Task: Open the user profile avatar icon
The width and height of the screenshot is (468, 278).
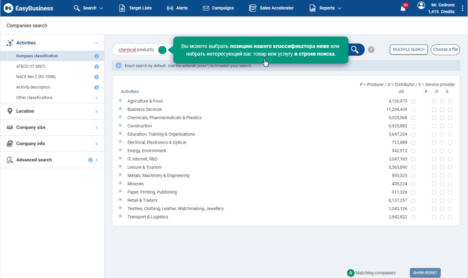Action: click(x=421, y=5)
